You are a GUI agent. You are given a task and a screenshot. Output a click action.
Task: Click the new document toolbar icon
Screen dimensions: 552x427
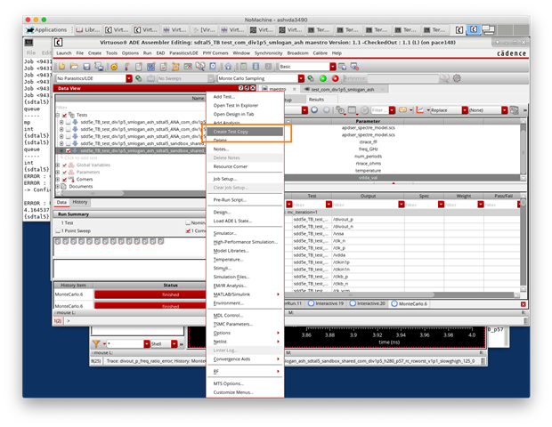click(x=62, y=67)
